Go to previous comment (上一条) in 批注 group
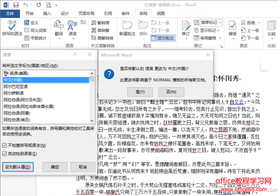The height and width of the screenshot is (196, 279). click(x=160, y=22)
